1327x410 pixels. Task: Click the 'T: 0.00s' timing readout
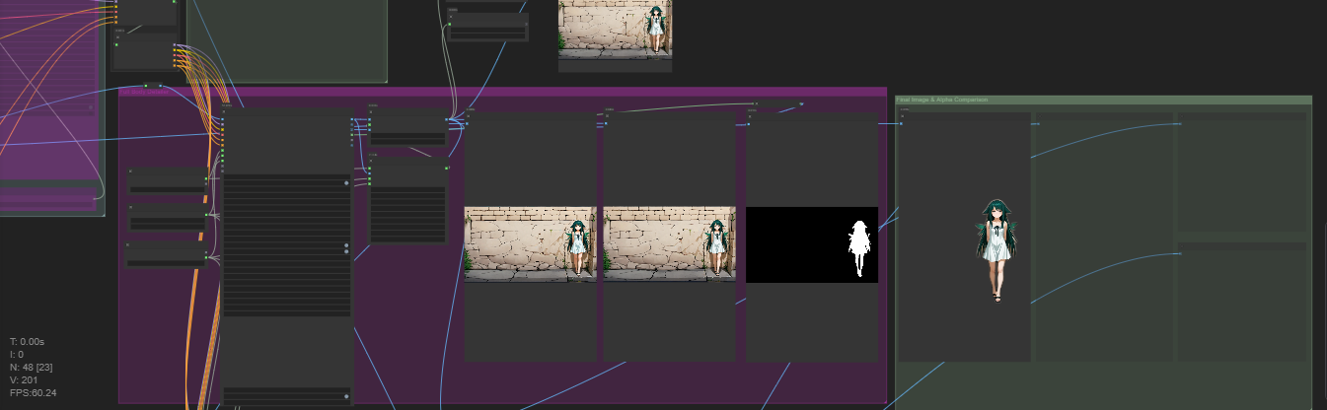click(27, 341)
